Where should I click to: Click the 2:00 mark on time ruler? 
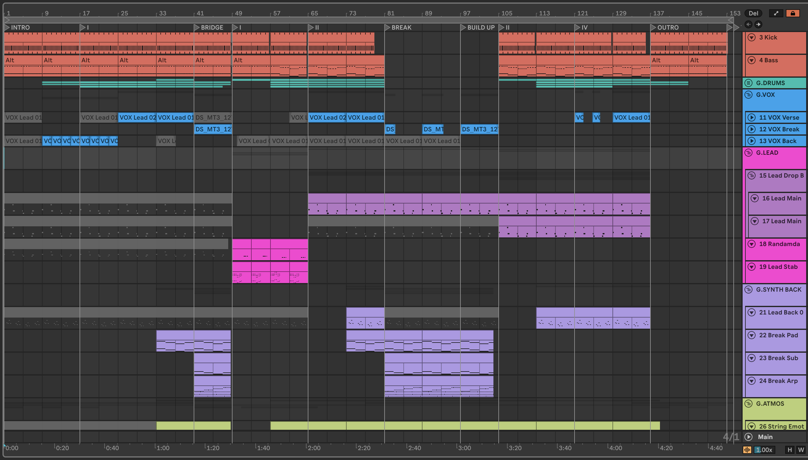coord(313,448)
